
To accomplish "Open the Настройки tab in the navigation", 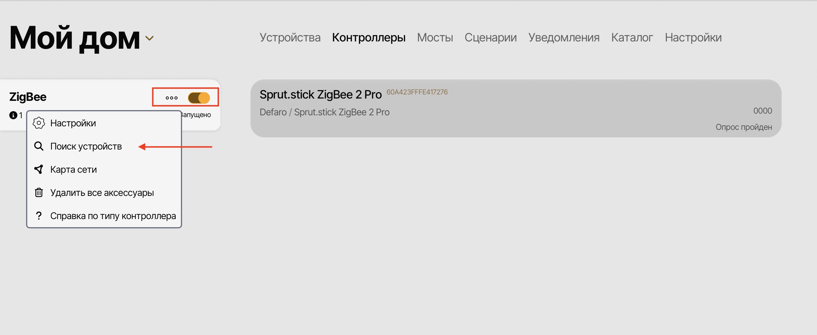I will [x=693, y=38].
